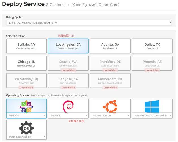Expand the CentOS 6 version dropdown
The width and height of the screenshot is (178, 142).
pos(26,116)
